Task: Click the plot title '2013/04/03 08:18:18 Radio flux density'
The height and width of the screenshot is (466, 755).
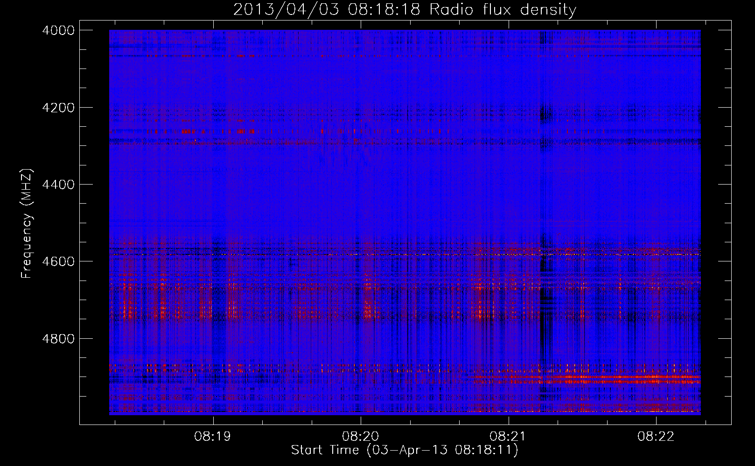Action: [405, 10]
